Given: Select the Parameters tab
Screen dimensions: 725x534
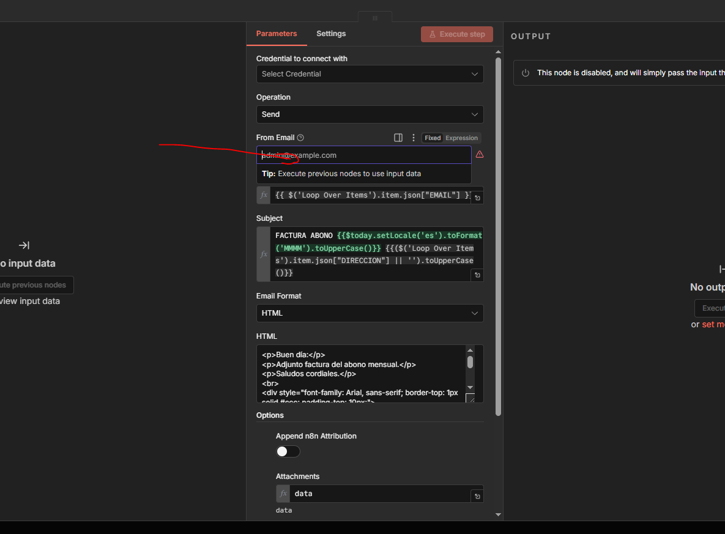Looking at the screenshot, I should 277,34.
